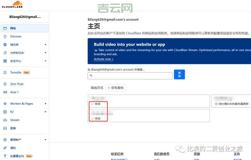Screen dimensions: 251x160
Task: Expand the 分析和日志 menu arrow
Action: [45, 53]
